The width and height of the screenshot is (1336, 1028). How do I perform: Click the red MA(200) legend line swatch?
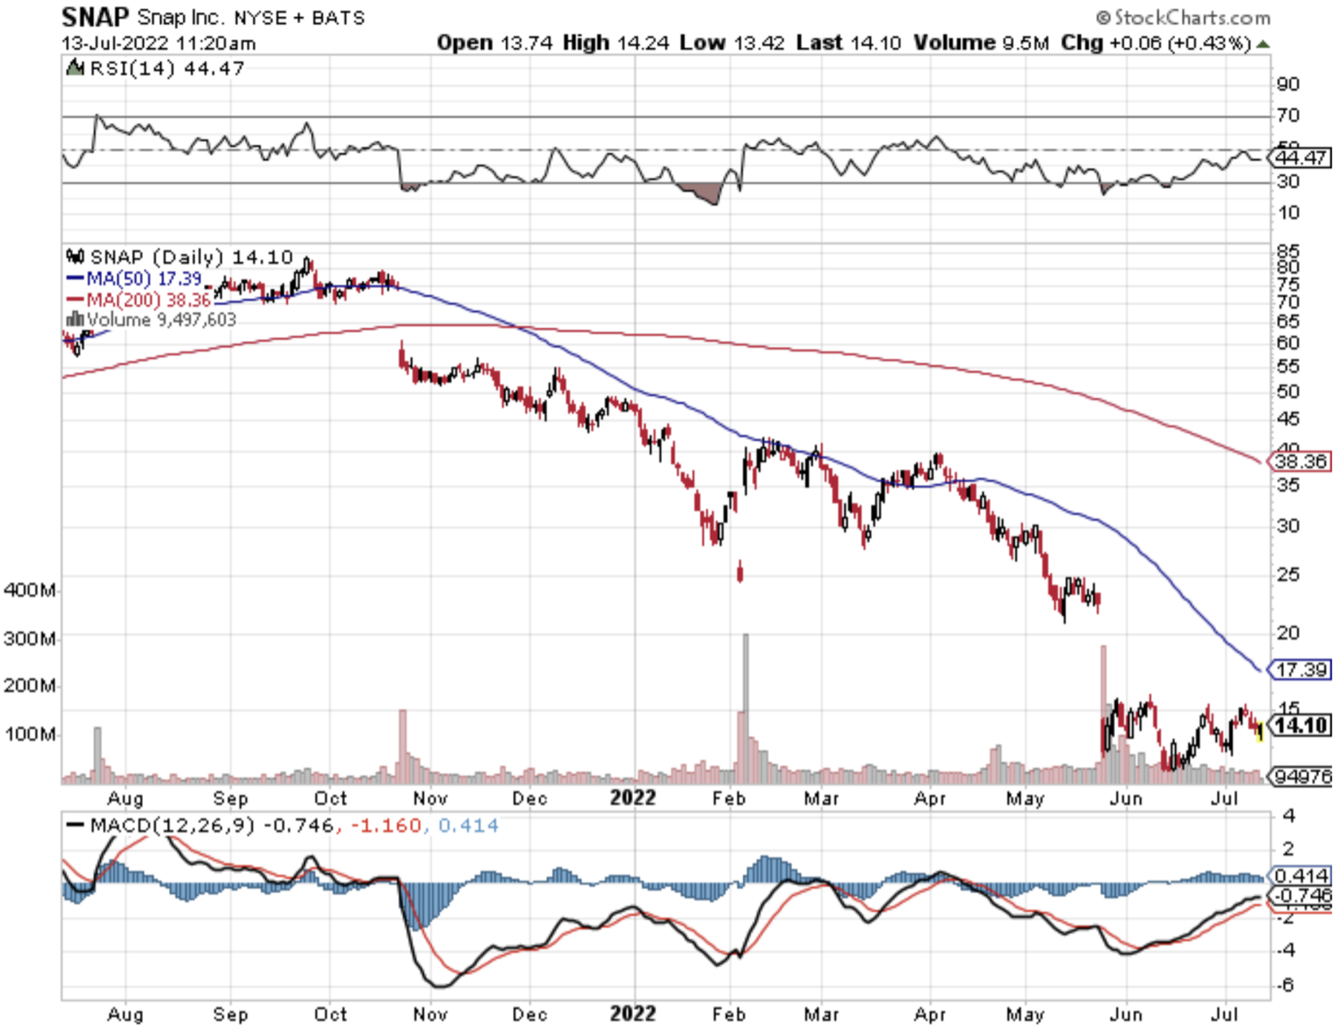tap(75, 300)
